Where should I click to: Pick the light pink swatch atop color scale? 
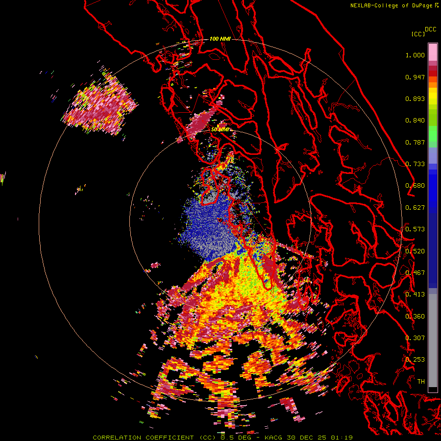tap(433, 52)
